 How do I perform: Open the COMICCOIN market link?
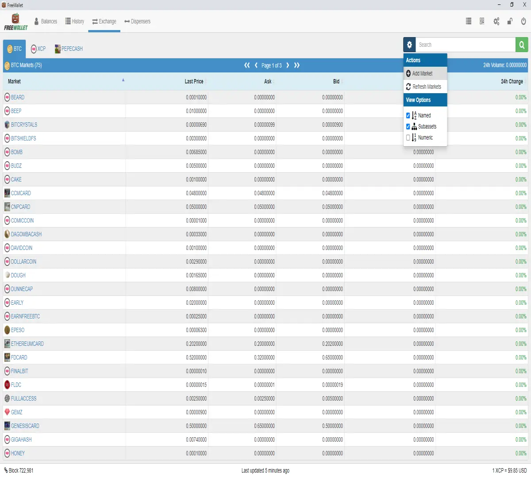[x=22, y=220]
